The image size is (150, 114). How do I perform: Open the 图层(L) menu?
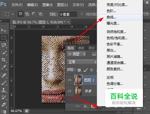click(62, 5)
